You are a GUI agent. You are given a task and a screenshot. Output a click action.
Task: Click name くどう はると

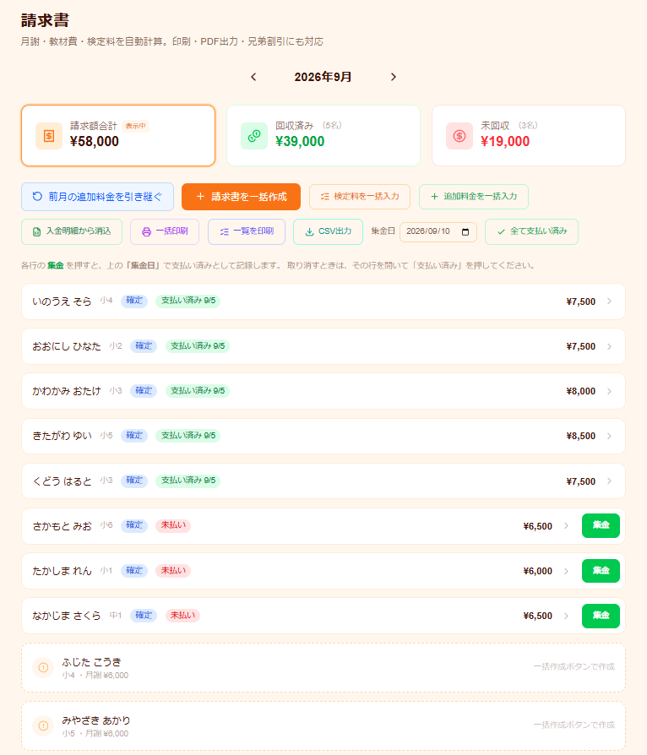62,481
